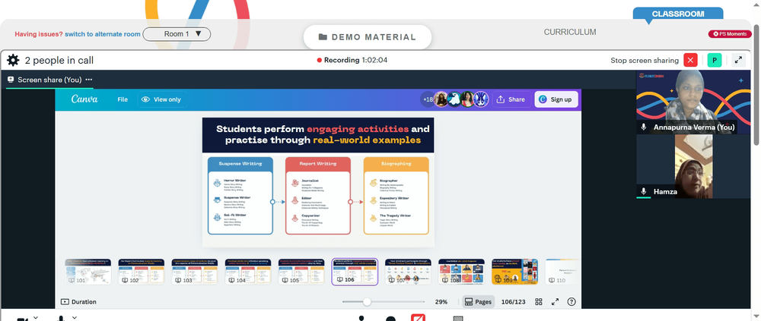Viewport: 761px width, 321px height.
Task: Select slide thumbnail 104
Action: [x=248, y=272]
